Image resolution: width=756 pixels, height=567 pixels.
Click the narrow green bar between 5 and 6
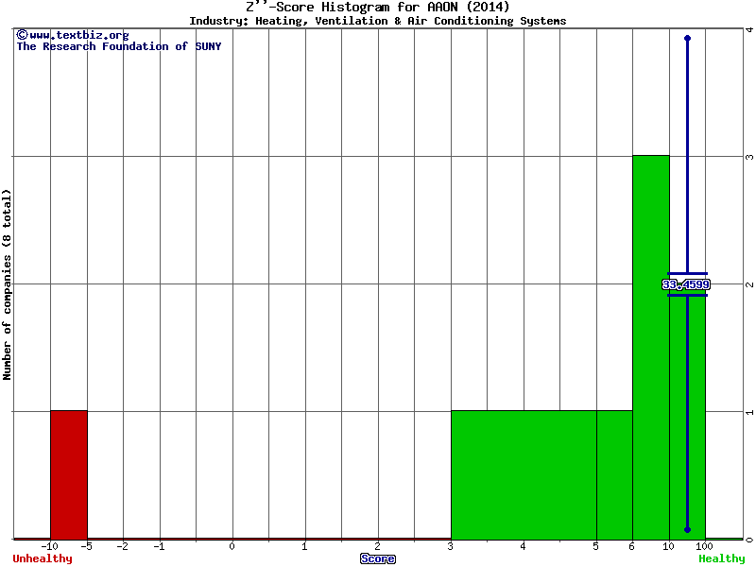coord(613,474)
